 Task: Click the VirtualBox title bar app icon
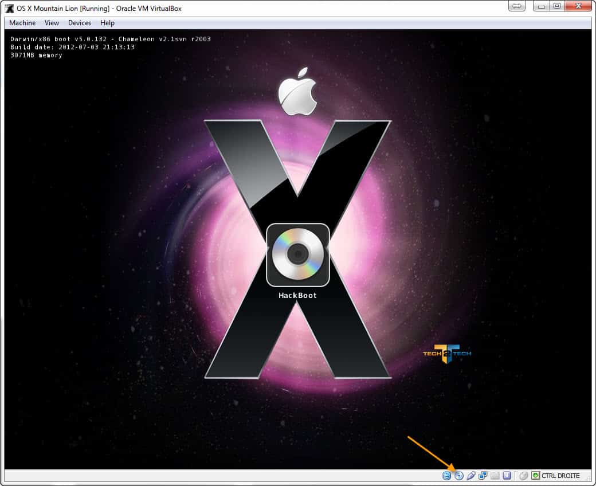click(x=9, y=8)
